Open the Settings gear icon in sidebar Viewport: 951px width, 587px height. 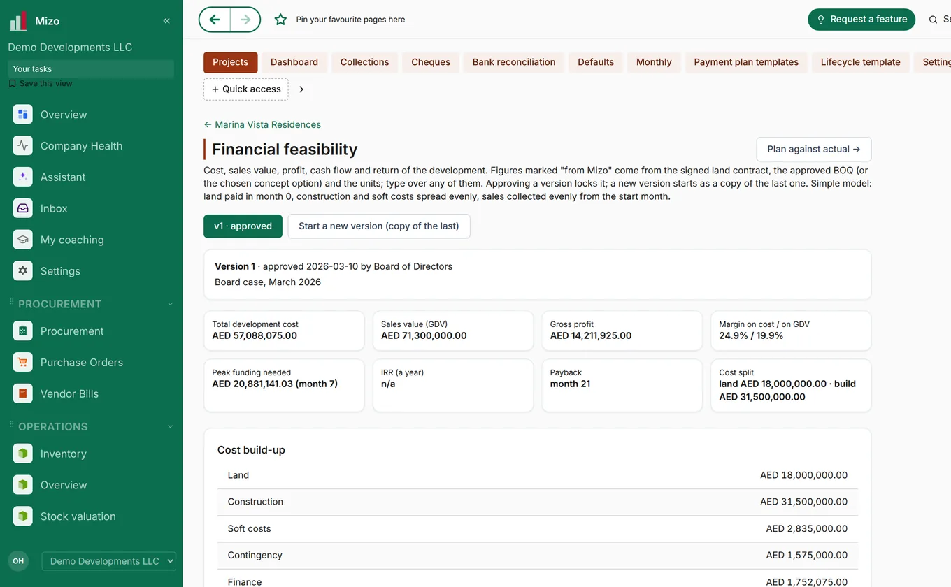click(23, 271)
